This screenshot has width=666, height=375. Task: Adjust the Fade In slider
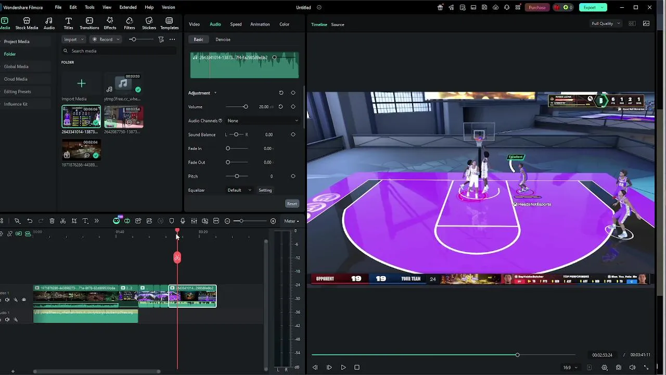[237, 148]
